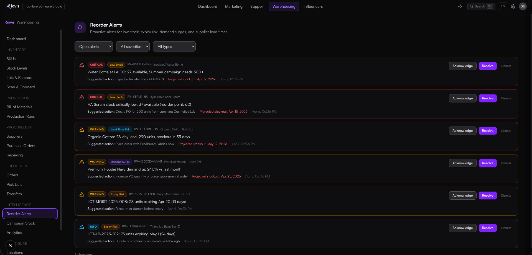Click critical triangle icon on Water Bottle alert
The image size is (532, 255).
pos(82,65)
